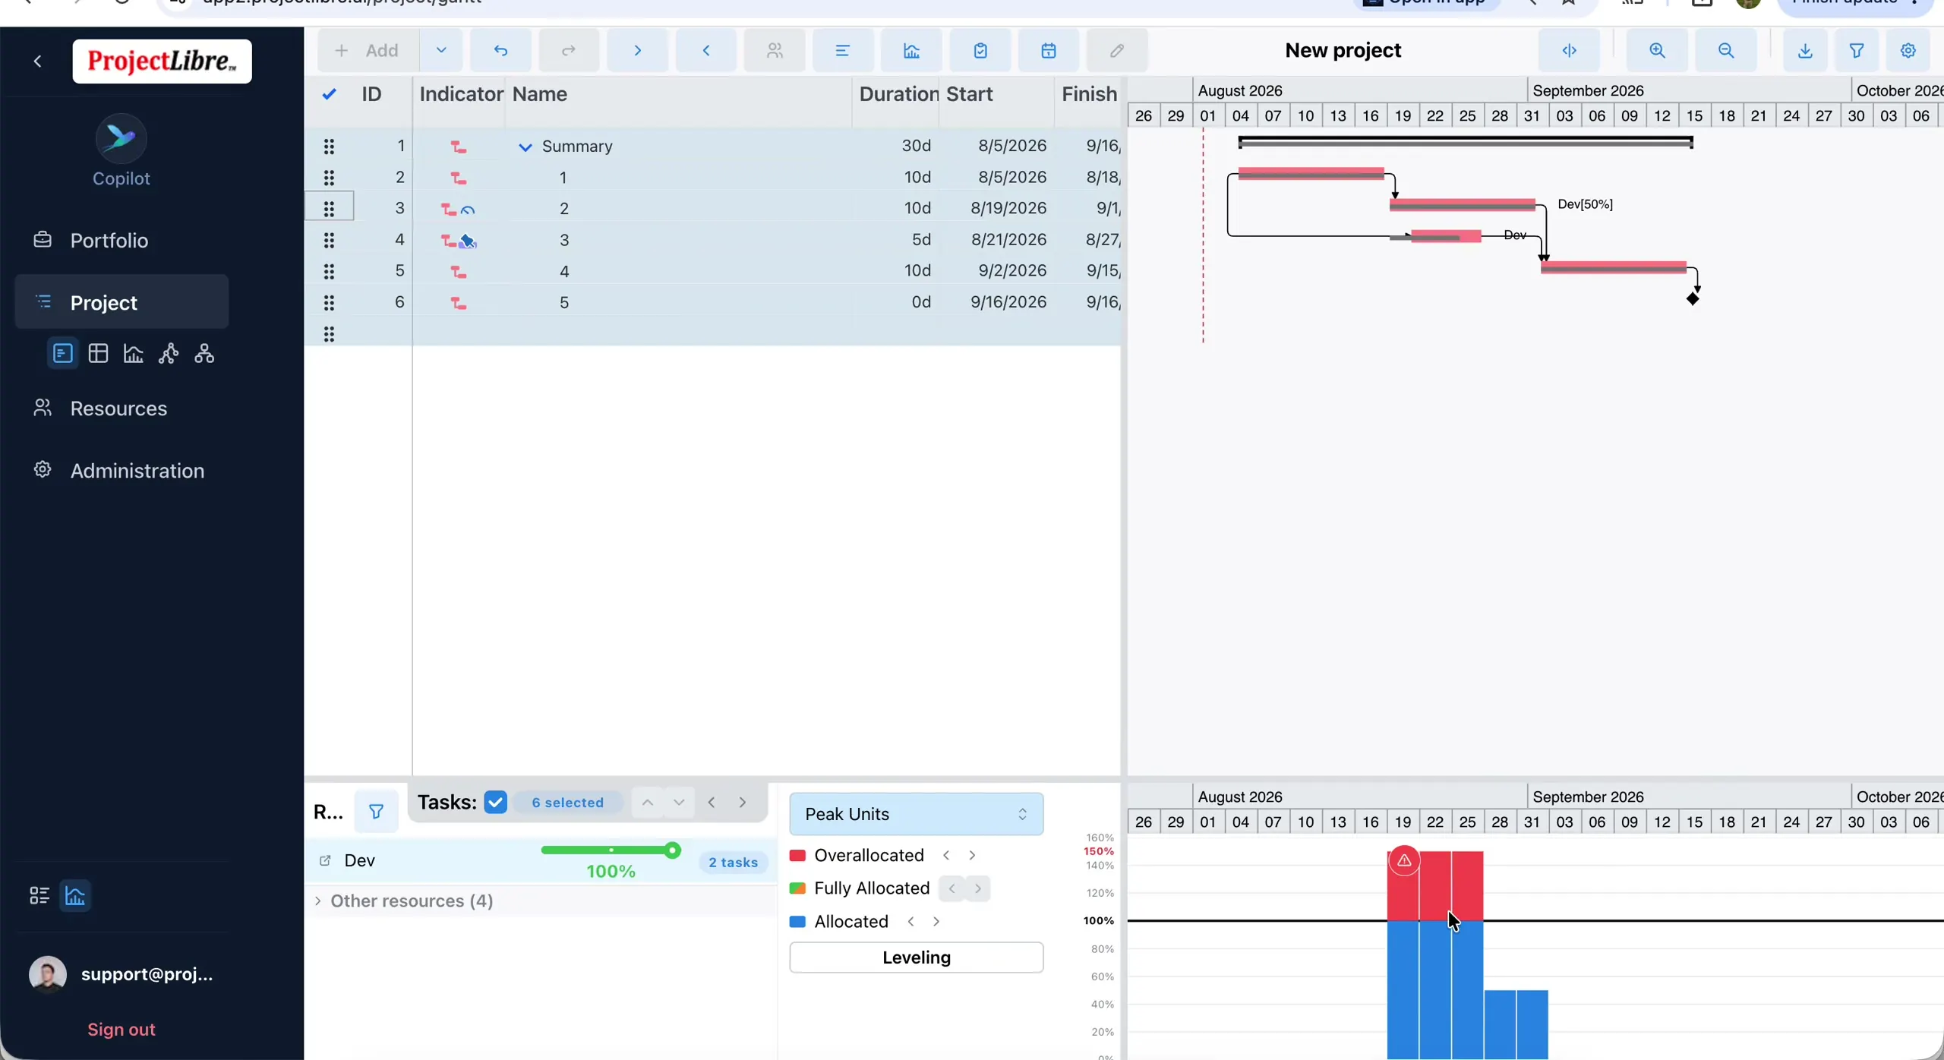The image size is (1944, 1060).
Task: Click the clipboard check toolbar icon
Action: 980,51
